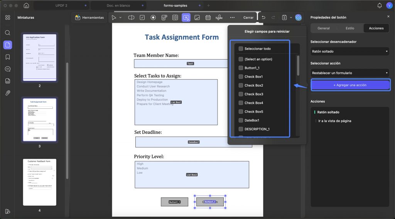
Task: Insert a dropdown field from toolbar
Action: (164, 18)
